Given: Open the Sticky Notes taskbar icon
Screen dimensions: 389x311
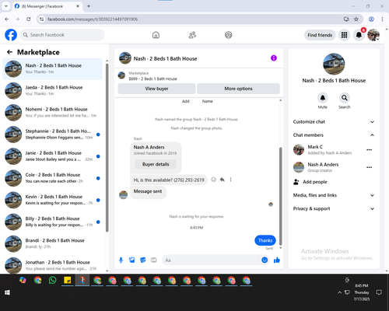Looking at the screenshot, I should [68, 280].
